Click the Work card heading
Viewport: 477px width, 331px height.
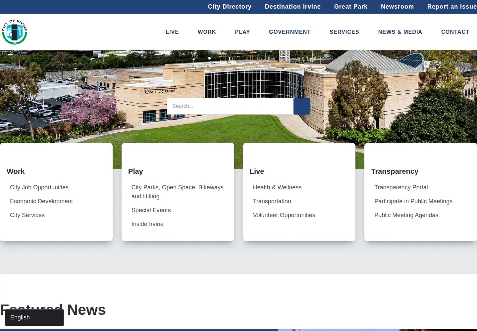tap(16, 171)
